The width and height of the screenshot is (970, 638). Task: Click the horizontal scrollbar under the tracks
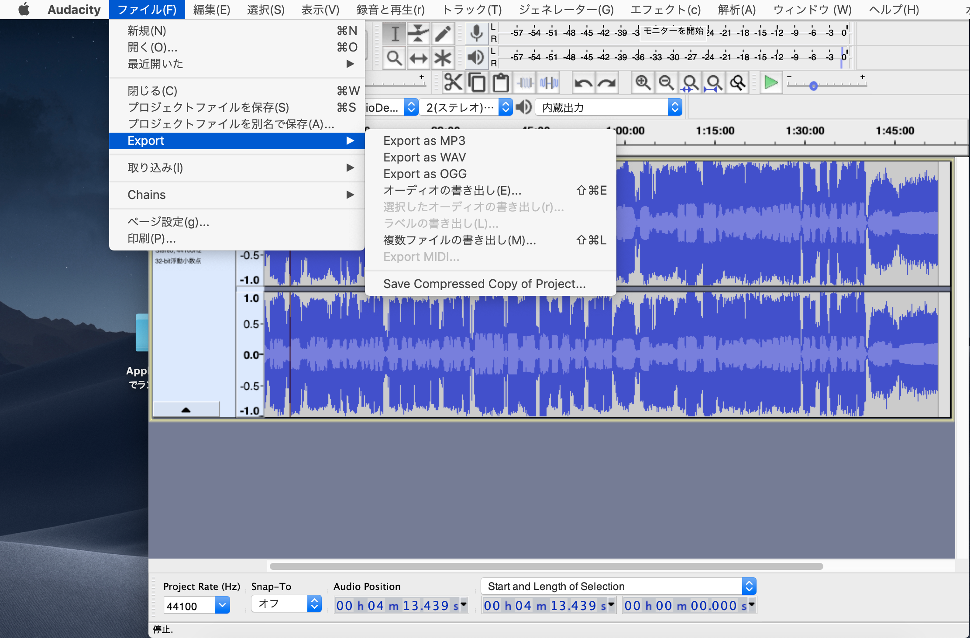tap(546, 566)
